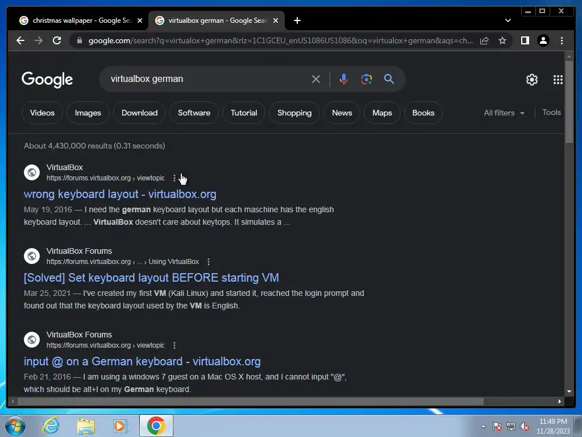
Task: Click forums.virtualbox.org › … › Using VirtualBox URL
Action: (x=123, y=262)
